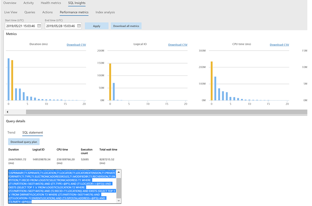The image size is (312, 206).
Task: Download CSV for Duration chart
Action: (x=76, y=45)
